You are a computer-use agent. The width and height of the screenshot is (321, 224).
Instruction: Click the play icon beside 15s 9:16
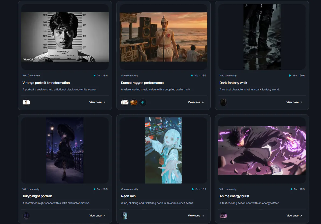[x=290, y=76]
